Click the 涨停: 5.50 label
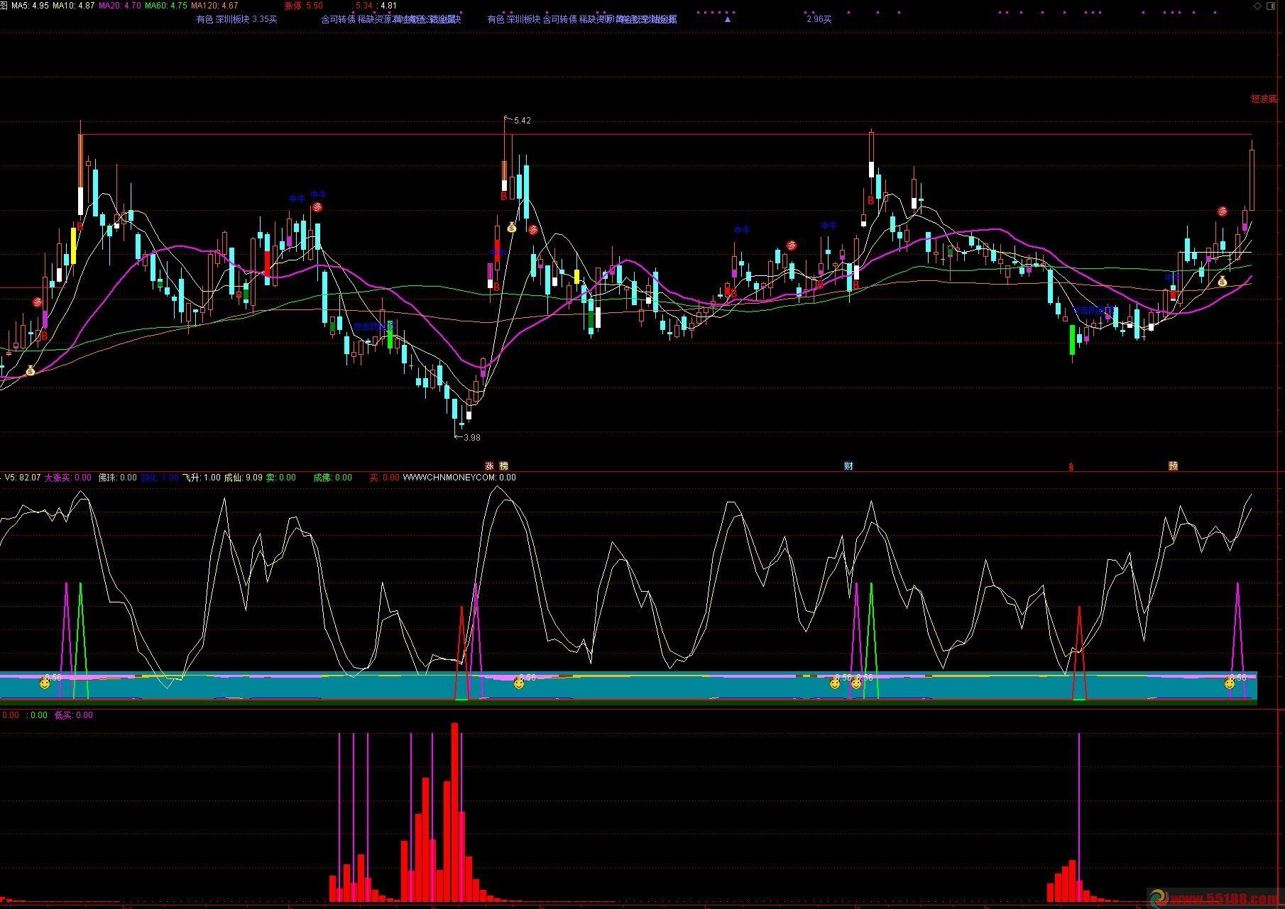This screenshot has height=909, width=1285. 303,6
